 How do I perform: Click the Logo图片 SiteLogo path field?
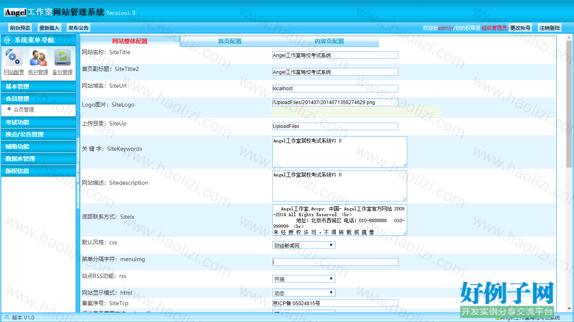(335, 102)
